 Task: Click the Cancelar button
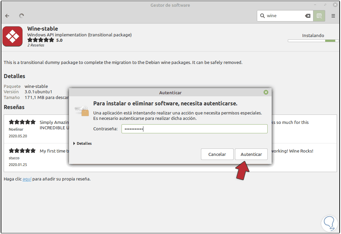[x=217, y=154]
